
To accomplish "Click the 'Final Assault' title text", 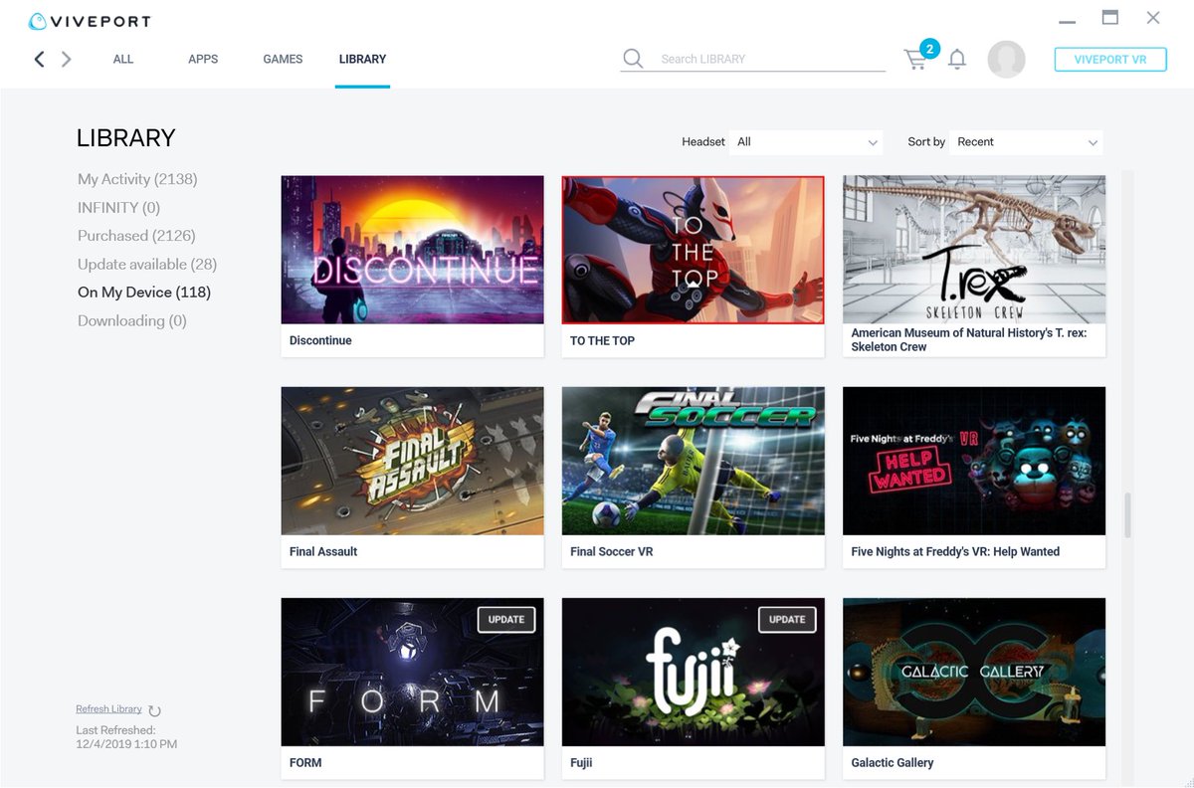I will (323, 551).
